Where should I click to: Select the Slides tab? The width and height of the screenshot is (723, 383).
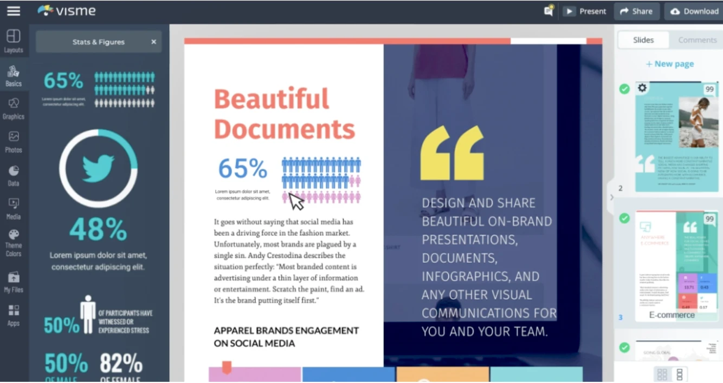point(643,40)
